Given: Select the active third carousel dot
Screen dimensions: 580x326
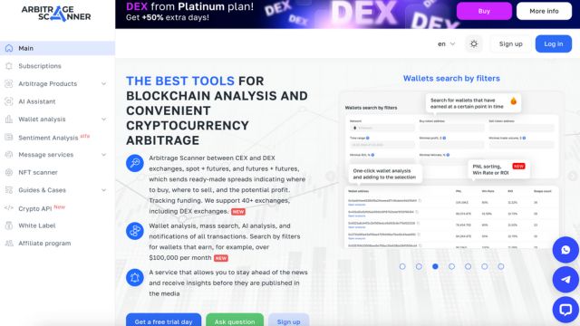Looking at the screenshot, I should coord(435,266).
